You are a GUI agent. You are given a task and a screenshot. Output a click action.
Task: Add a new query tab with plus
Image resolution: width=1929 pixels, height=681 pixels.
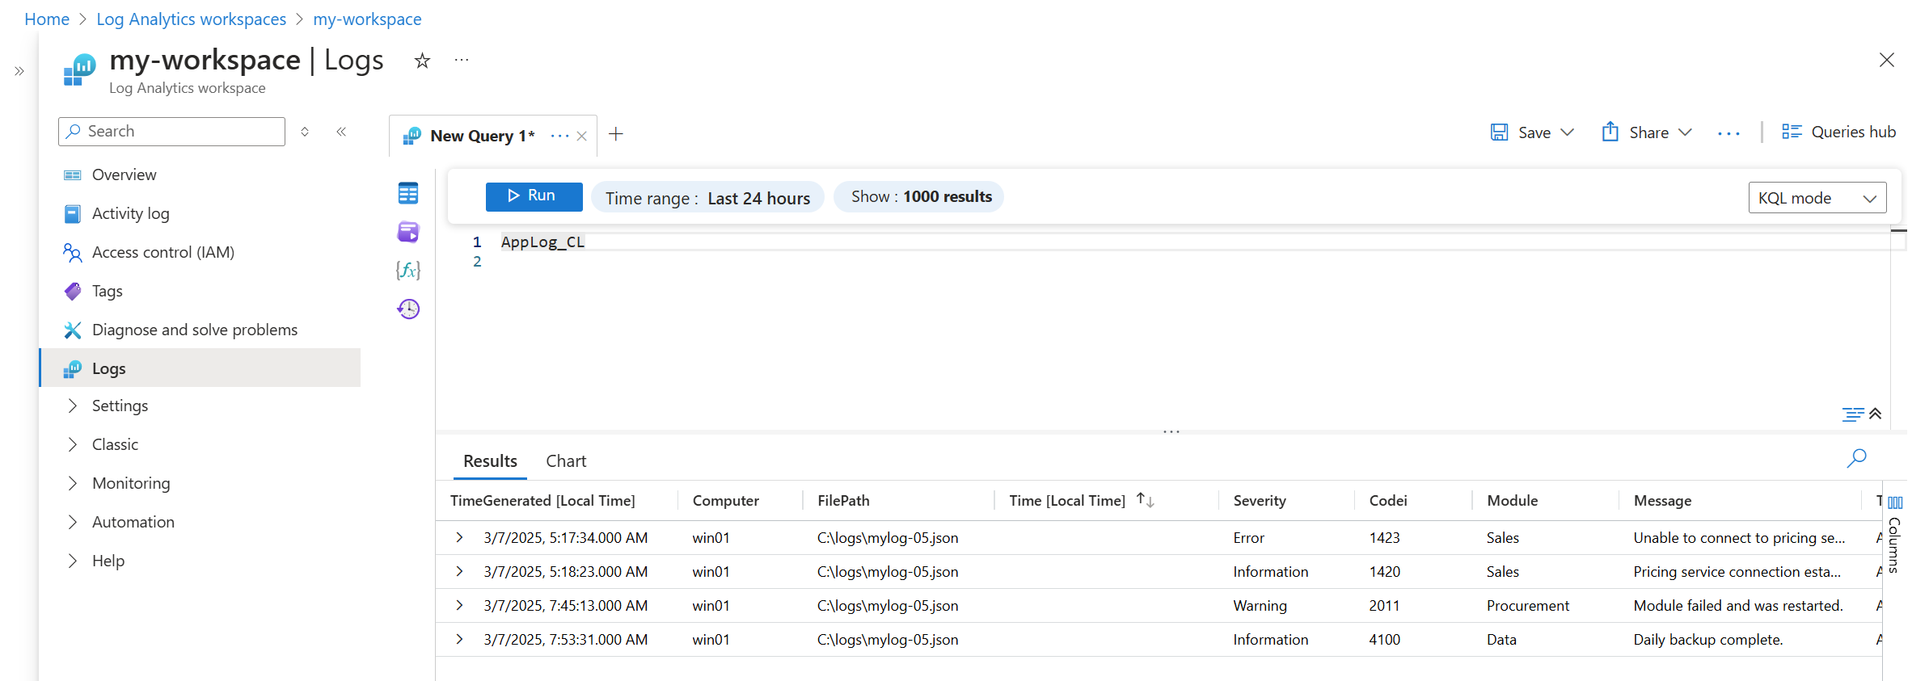tap(616, 134)
